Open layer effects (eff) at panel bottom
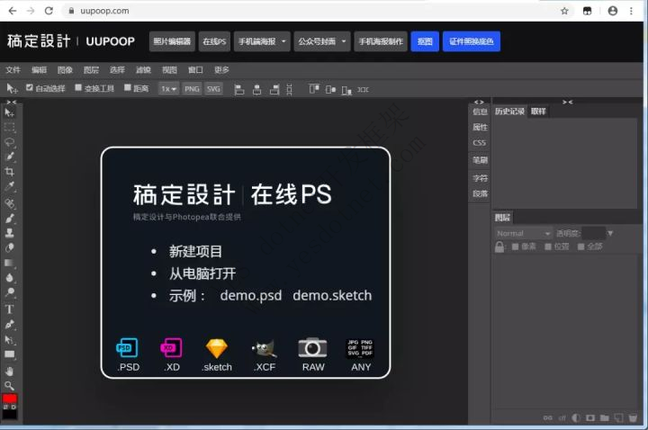The image size is (648, 430). point(562,418)
